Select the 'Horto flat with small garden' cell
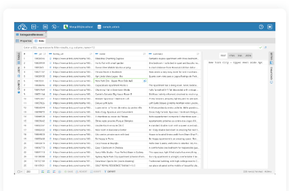 click(x=121, y=63)
